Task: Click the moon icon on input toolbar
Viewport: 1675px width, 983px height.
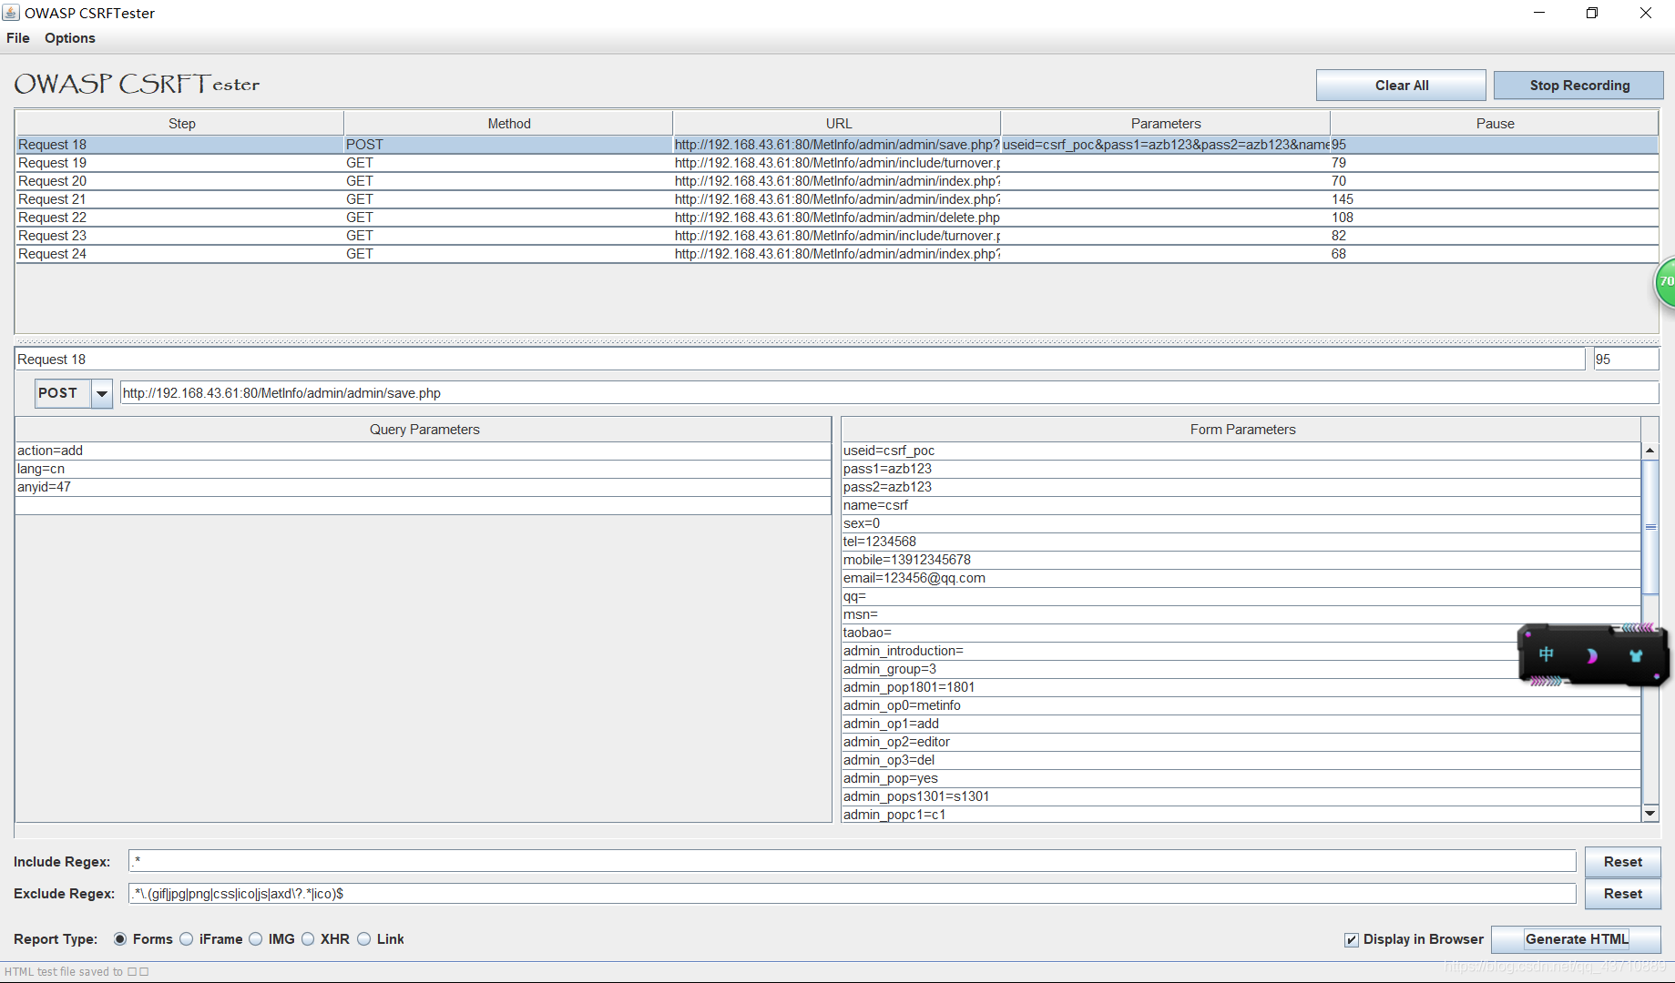Action: point(1591,655)
